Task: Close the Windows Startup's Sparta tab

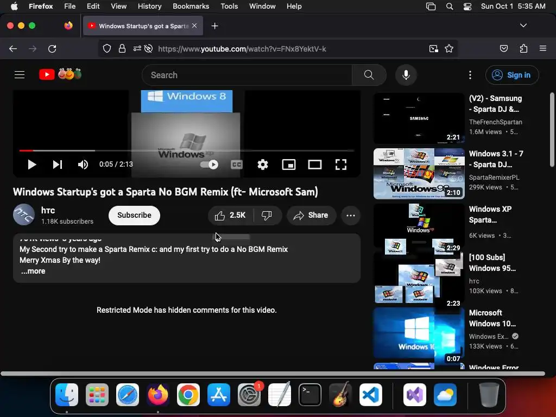Action: pyautogui.click(x=194, y=26)
